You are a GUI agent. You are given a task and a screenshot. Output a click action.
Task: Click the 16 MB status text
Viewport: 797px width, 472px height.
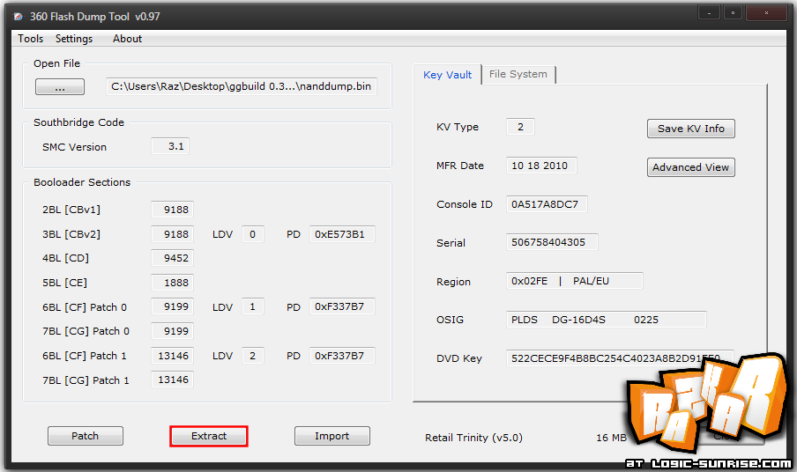click(x=612, y=438)
